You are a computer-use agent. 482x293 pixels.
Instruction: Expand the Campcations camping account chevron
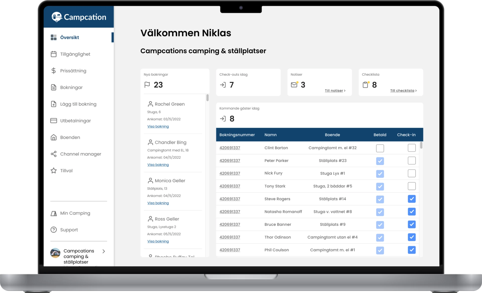tap(104, 251)
